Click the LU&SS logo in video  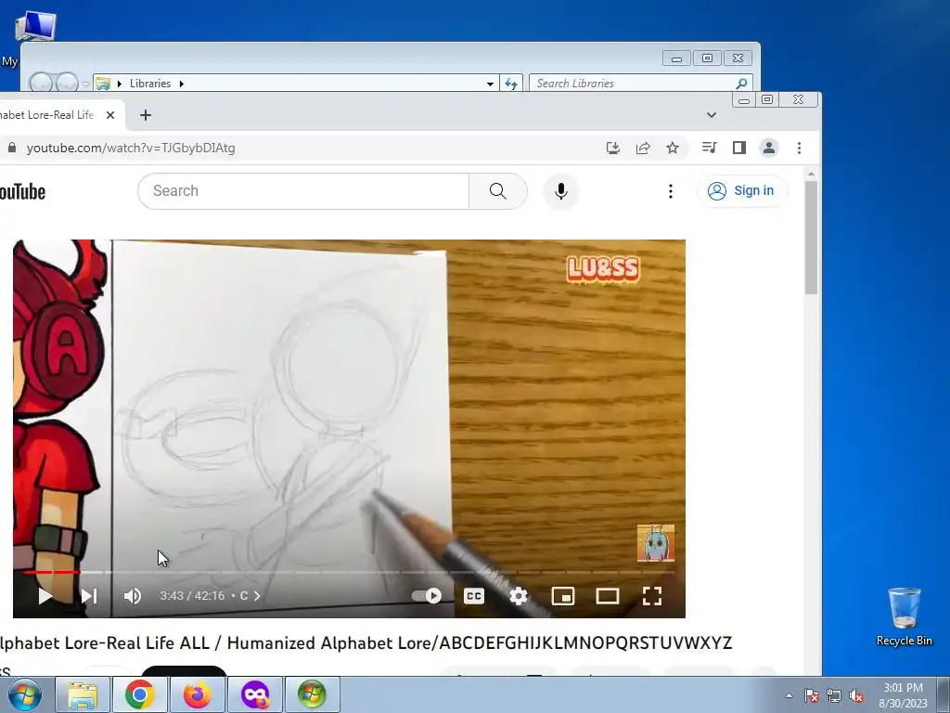coord(603,269)
